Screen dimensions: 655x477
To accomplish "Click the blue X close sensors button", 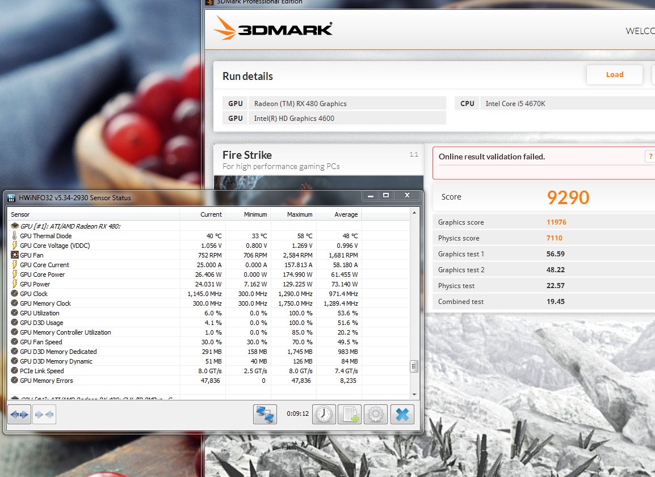I will click(x=402, y=415).
